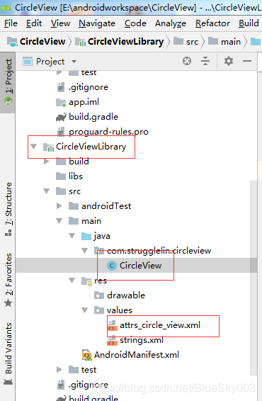Open the Code menu
This screenshot has width=262, height=401.
click(135, 23)
